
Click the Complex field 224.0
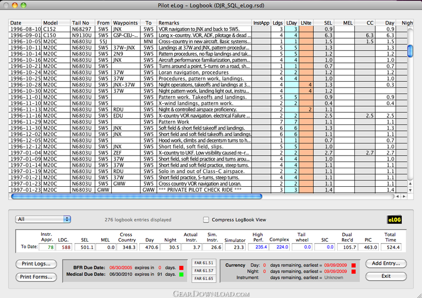[279, 247]
